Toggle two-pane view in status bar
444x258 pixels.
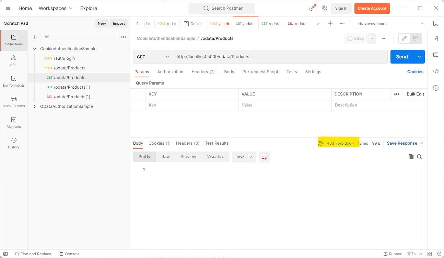click(430, 254)
